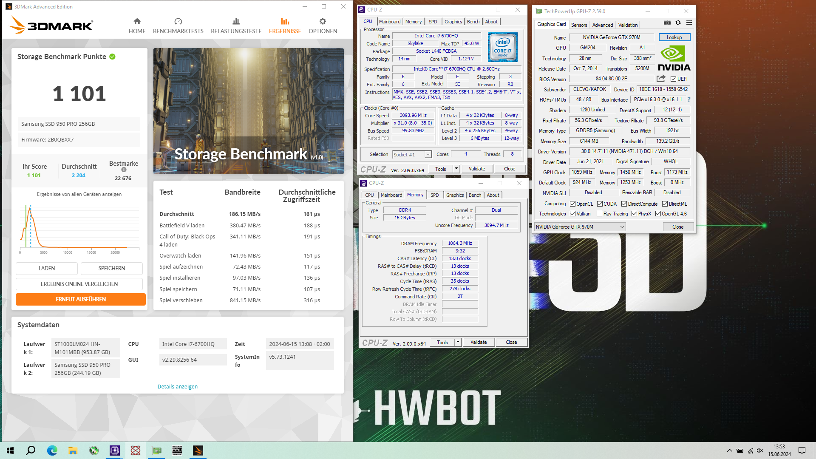This screenshot has height=459, width=816.
Task: Open the Socket #1 selection dropdown
Action: click(x=412, y=154)
